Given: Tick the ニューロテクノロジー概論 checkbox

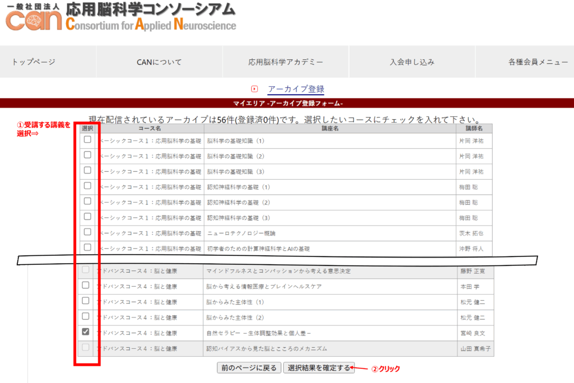Looking at the screenshot, I should pos(87,232).
